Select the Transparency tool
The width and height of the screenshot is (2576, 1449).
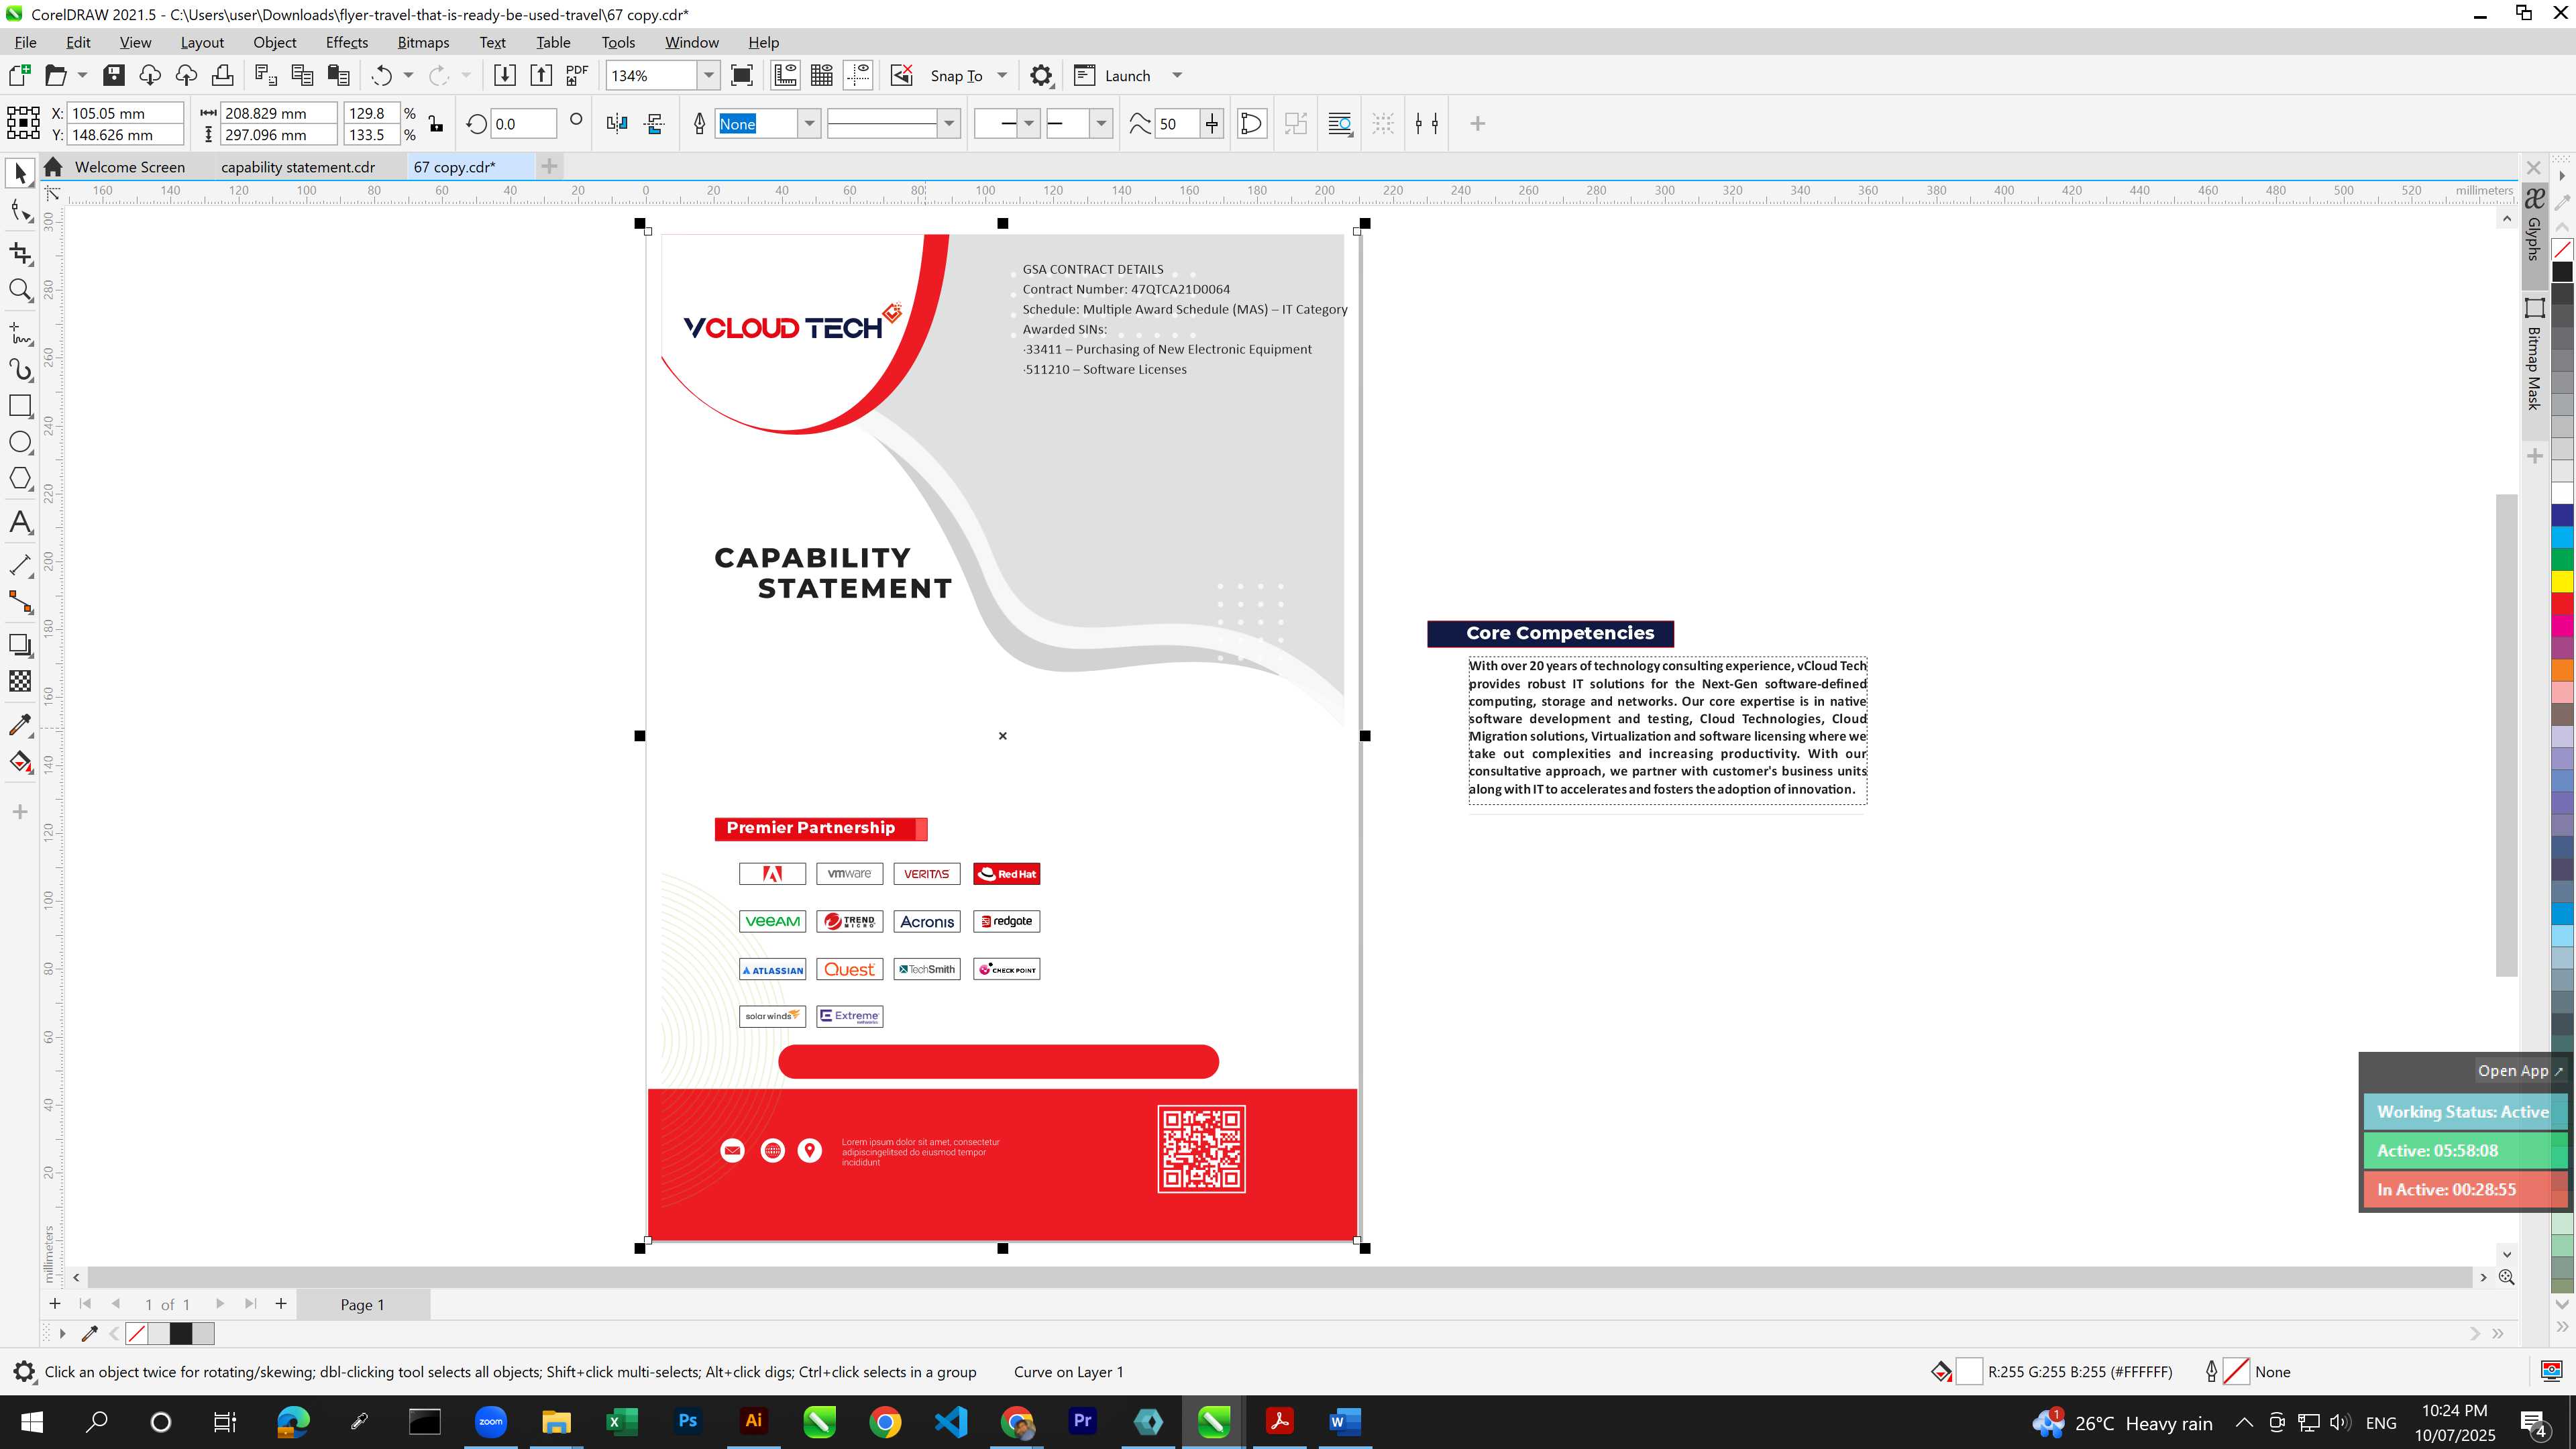tap(20, 681)
